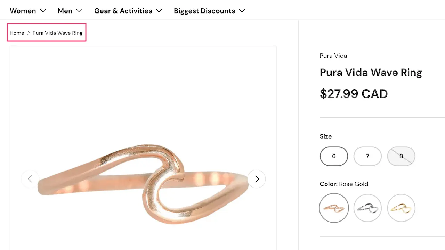Image resolution: width=445 pixels, height=250 pixels.
Task: Click the chevron beside Gear & Activities
Action: pyautogui.click(x=159, y=11)
